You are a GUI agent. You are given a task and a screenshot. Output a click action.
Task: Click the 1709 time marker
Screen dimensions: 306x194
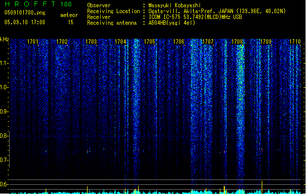coord(266,42)
